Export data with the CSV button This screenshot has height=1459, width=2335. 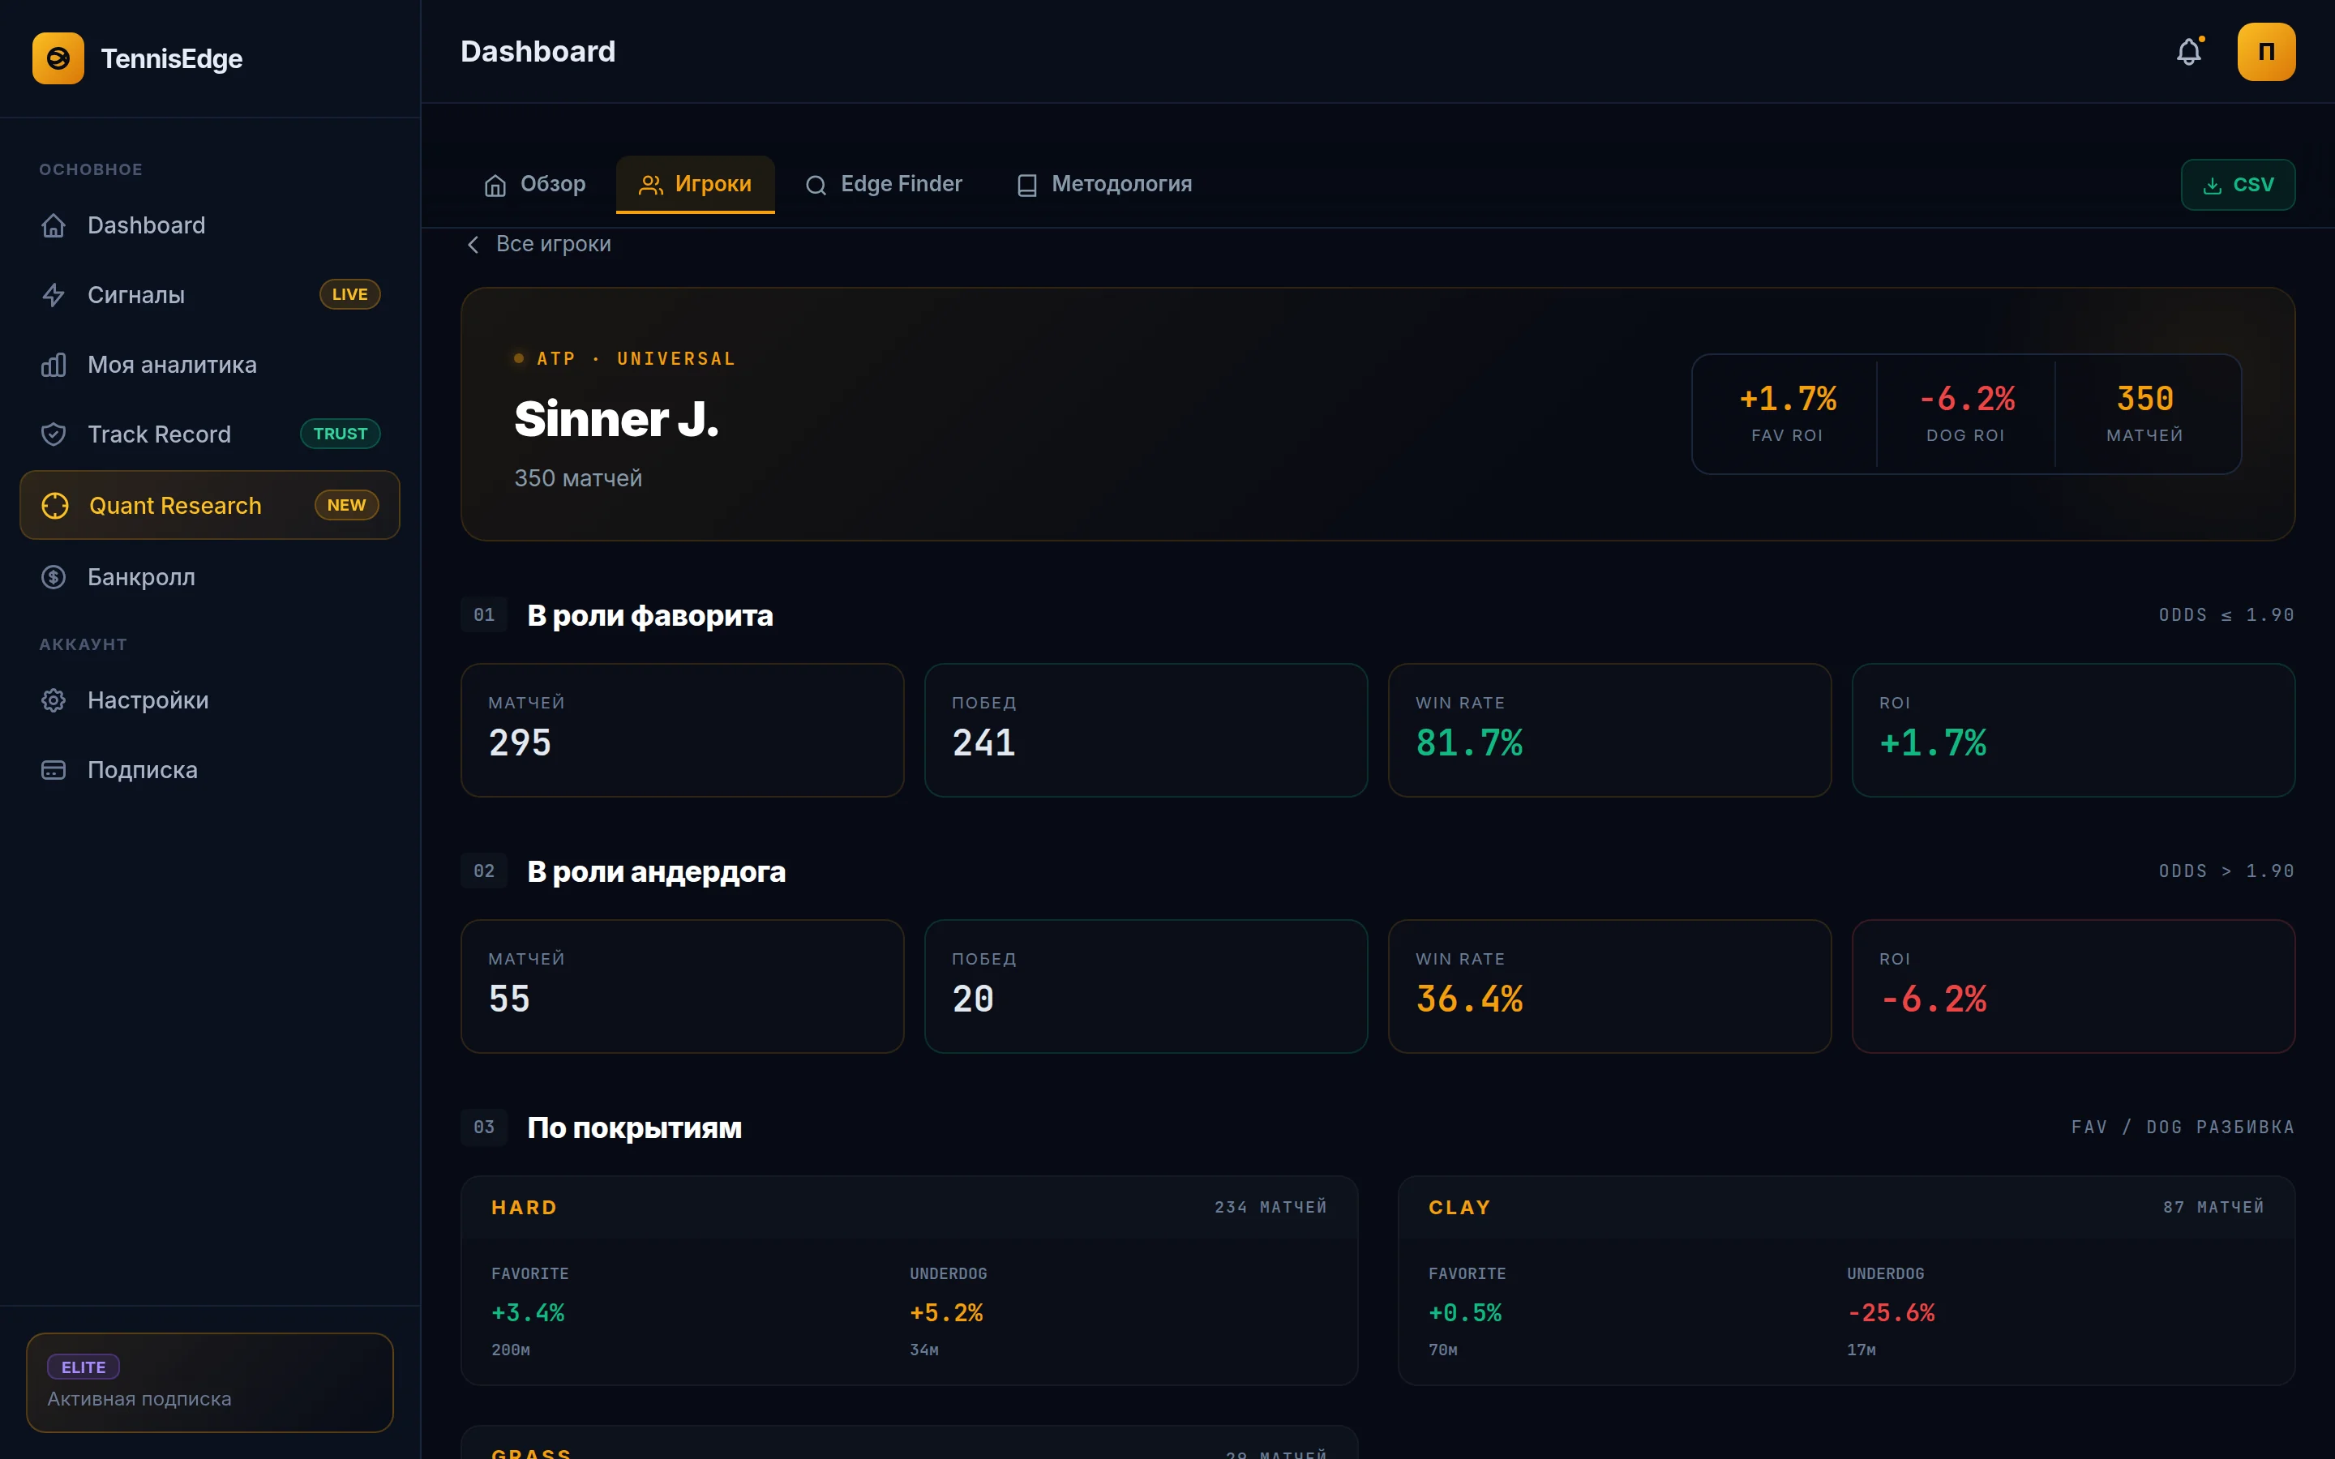2238,184
